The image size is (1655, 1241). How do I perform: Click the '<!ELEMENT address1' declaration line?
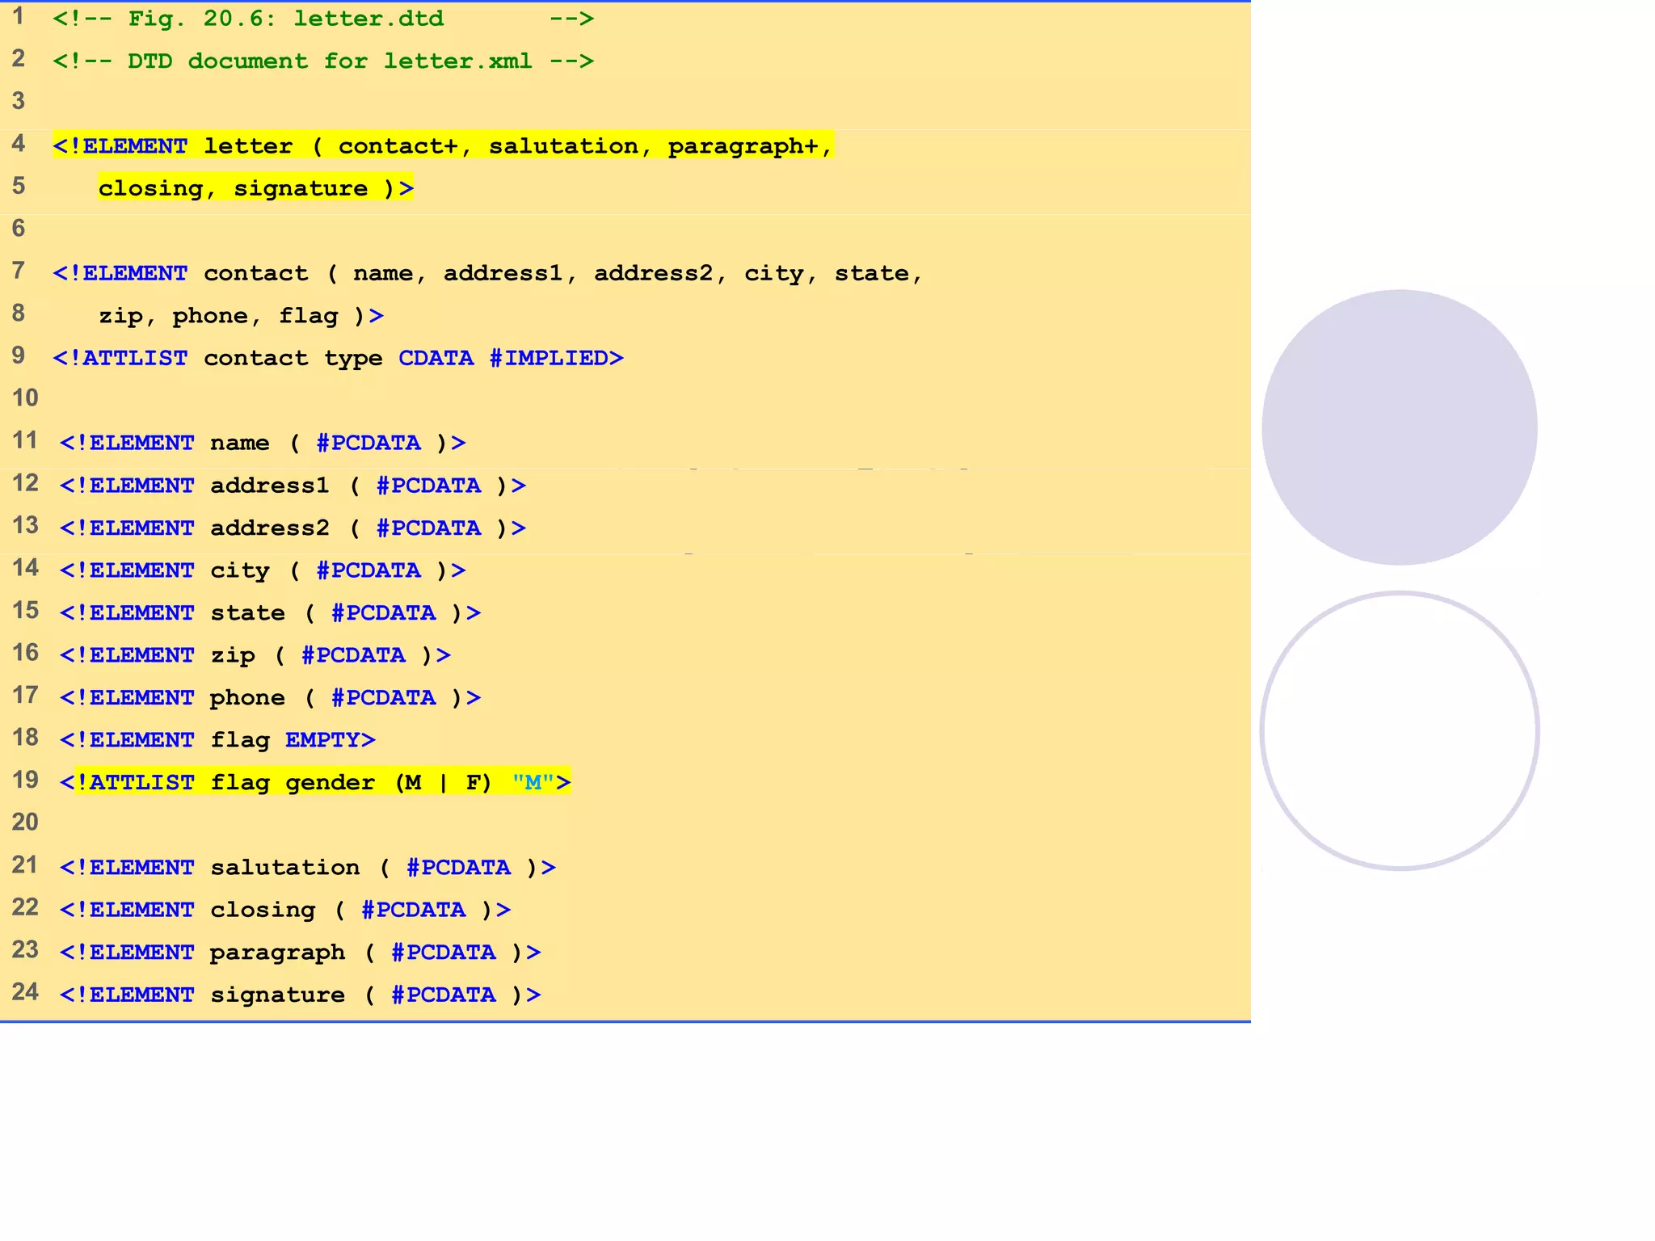click(x=293, y=486)
